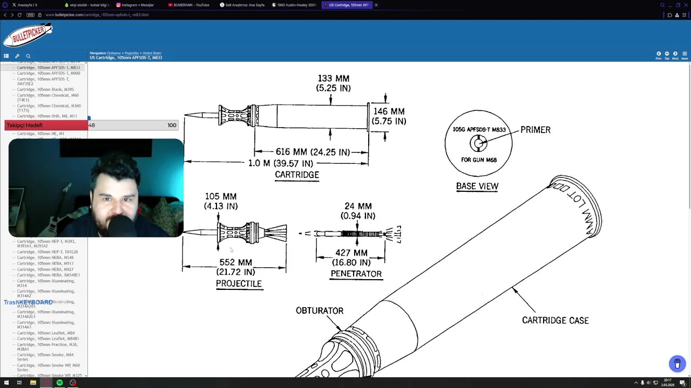Select Cartridge, 105mm Illuminating, M314A3
This screenshot has height=388, width=691.
click(46, 324)
